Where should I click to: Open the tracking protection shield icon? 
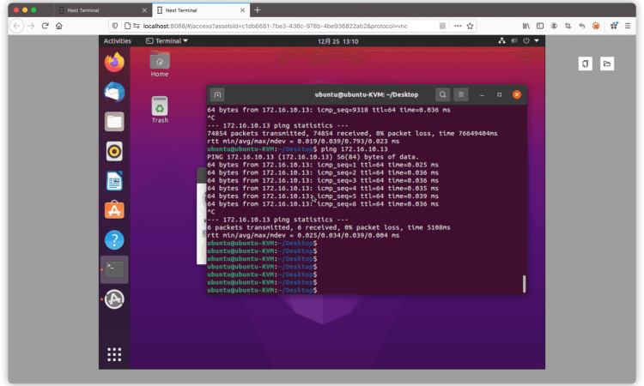click(x=115, y=26)
